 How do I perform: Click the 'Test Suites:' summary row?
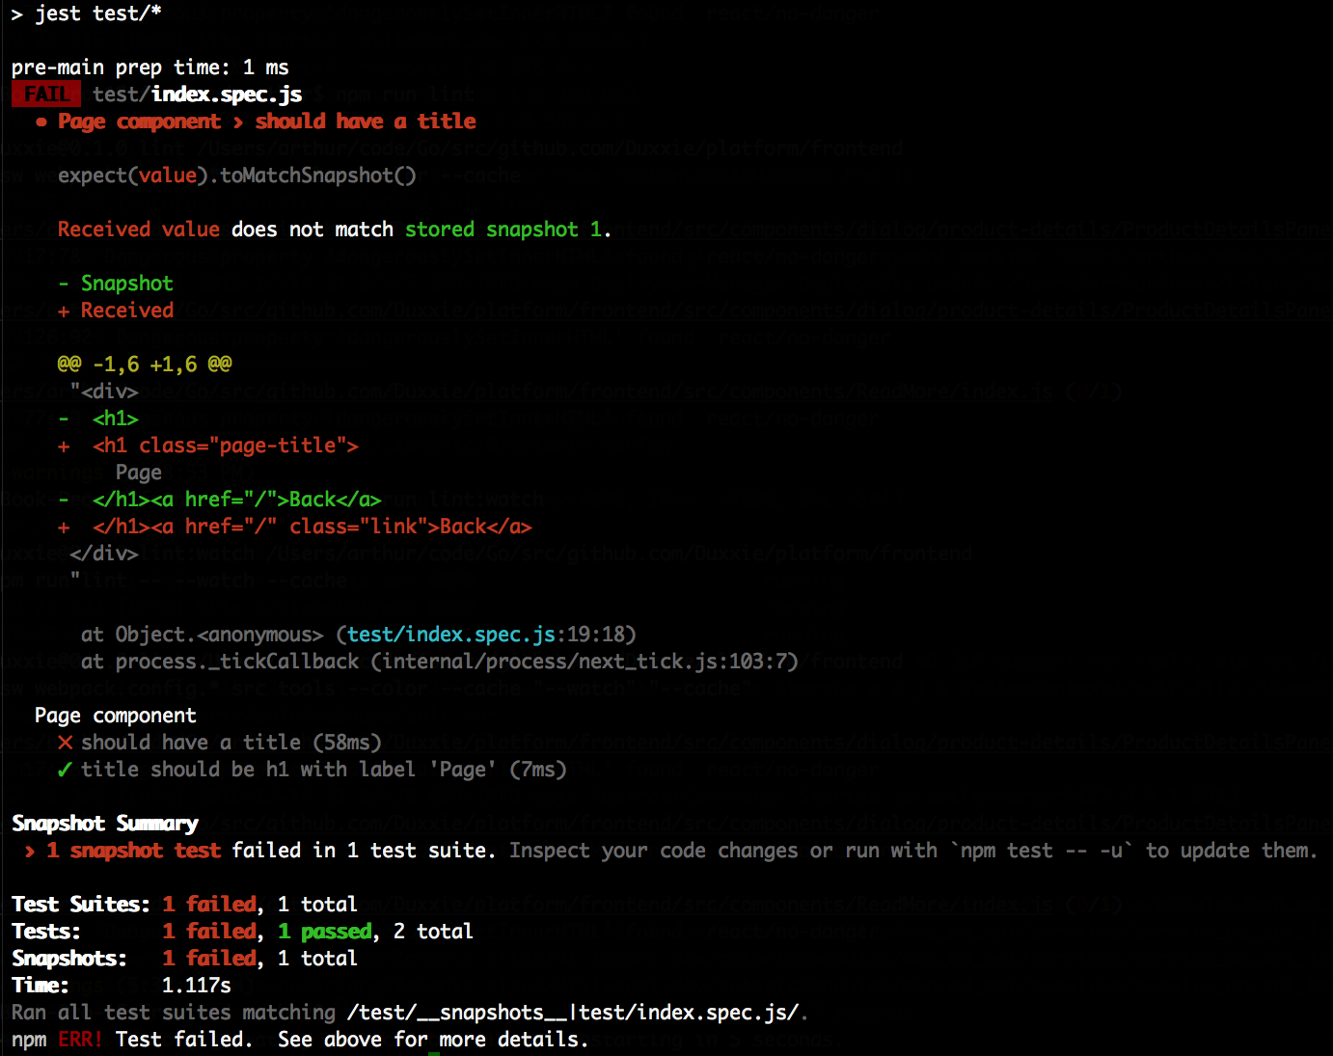[x=184, y=905]
